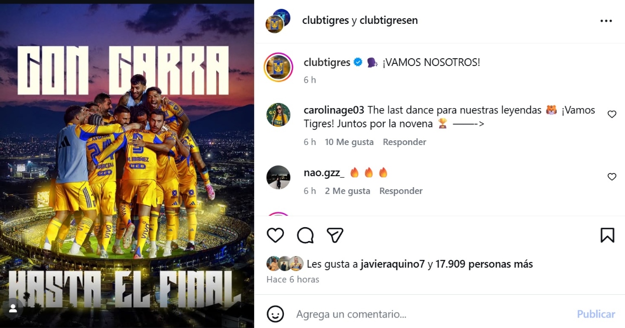The height and width of the screenshot is (328, 625).
Task: Open nao.gzz_'s profile avatar
Action: point(279,177)
